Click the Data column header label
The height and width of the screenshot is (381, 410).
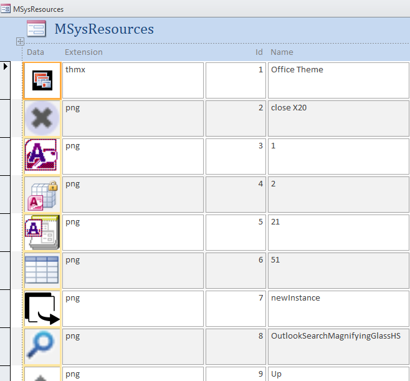click(x=36, y=52)
